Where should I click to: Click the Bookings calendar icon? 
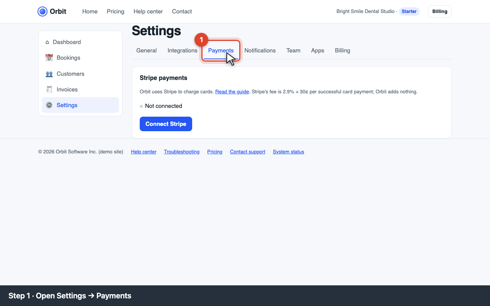49,58
